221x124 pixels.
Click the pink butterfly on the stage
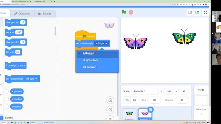click(x=135, y=42)
